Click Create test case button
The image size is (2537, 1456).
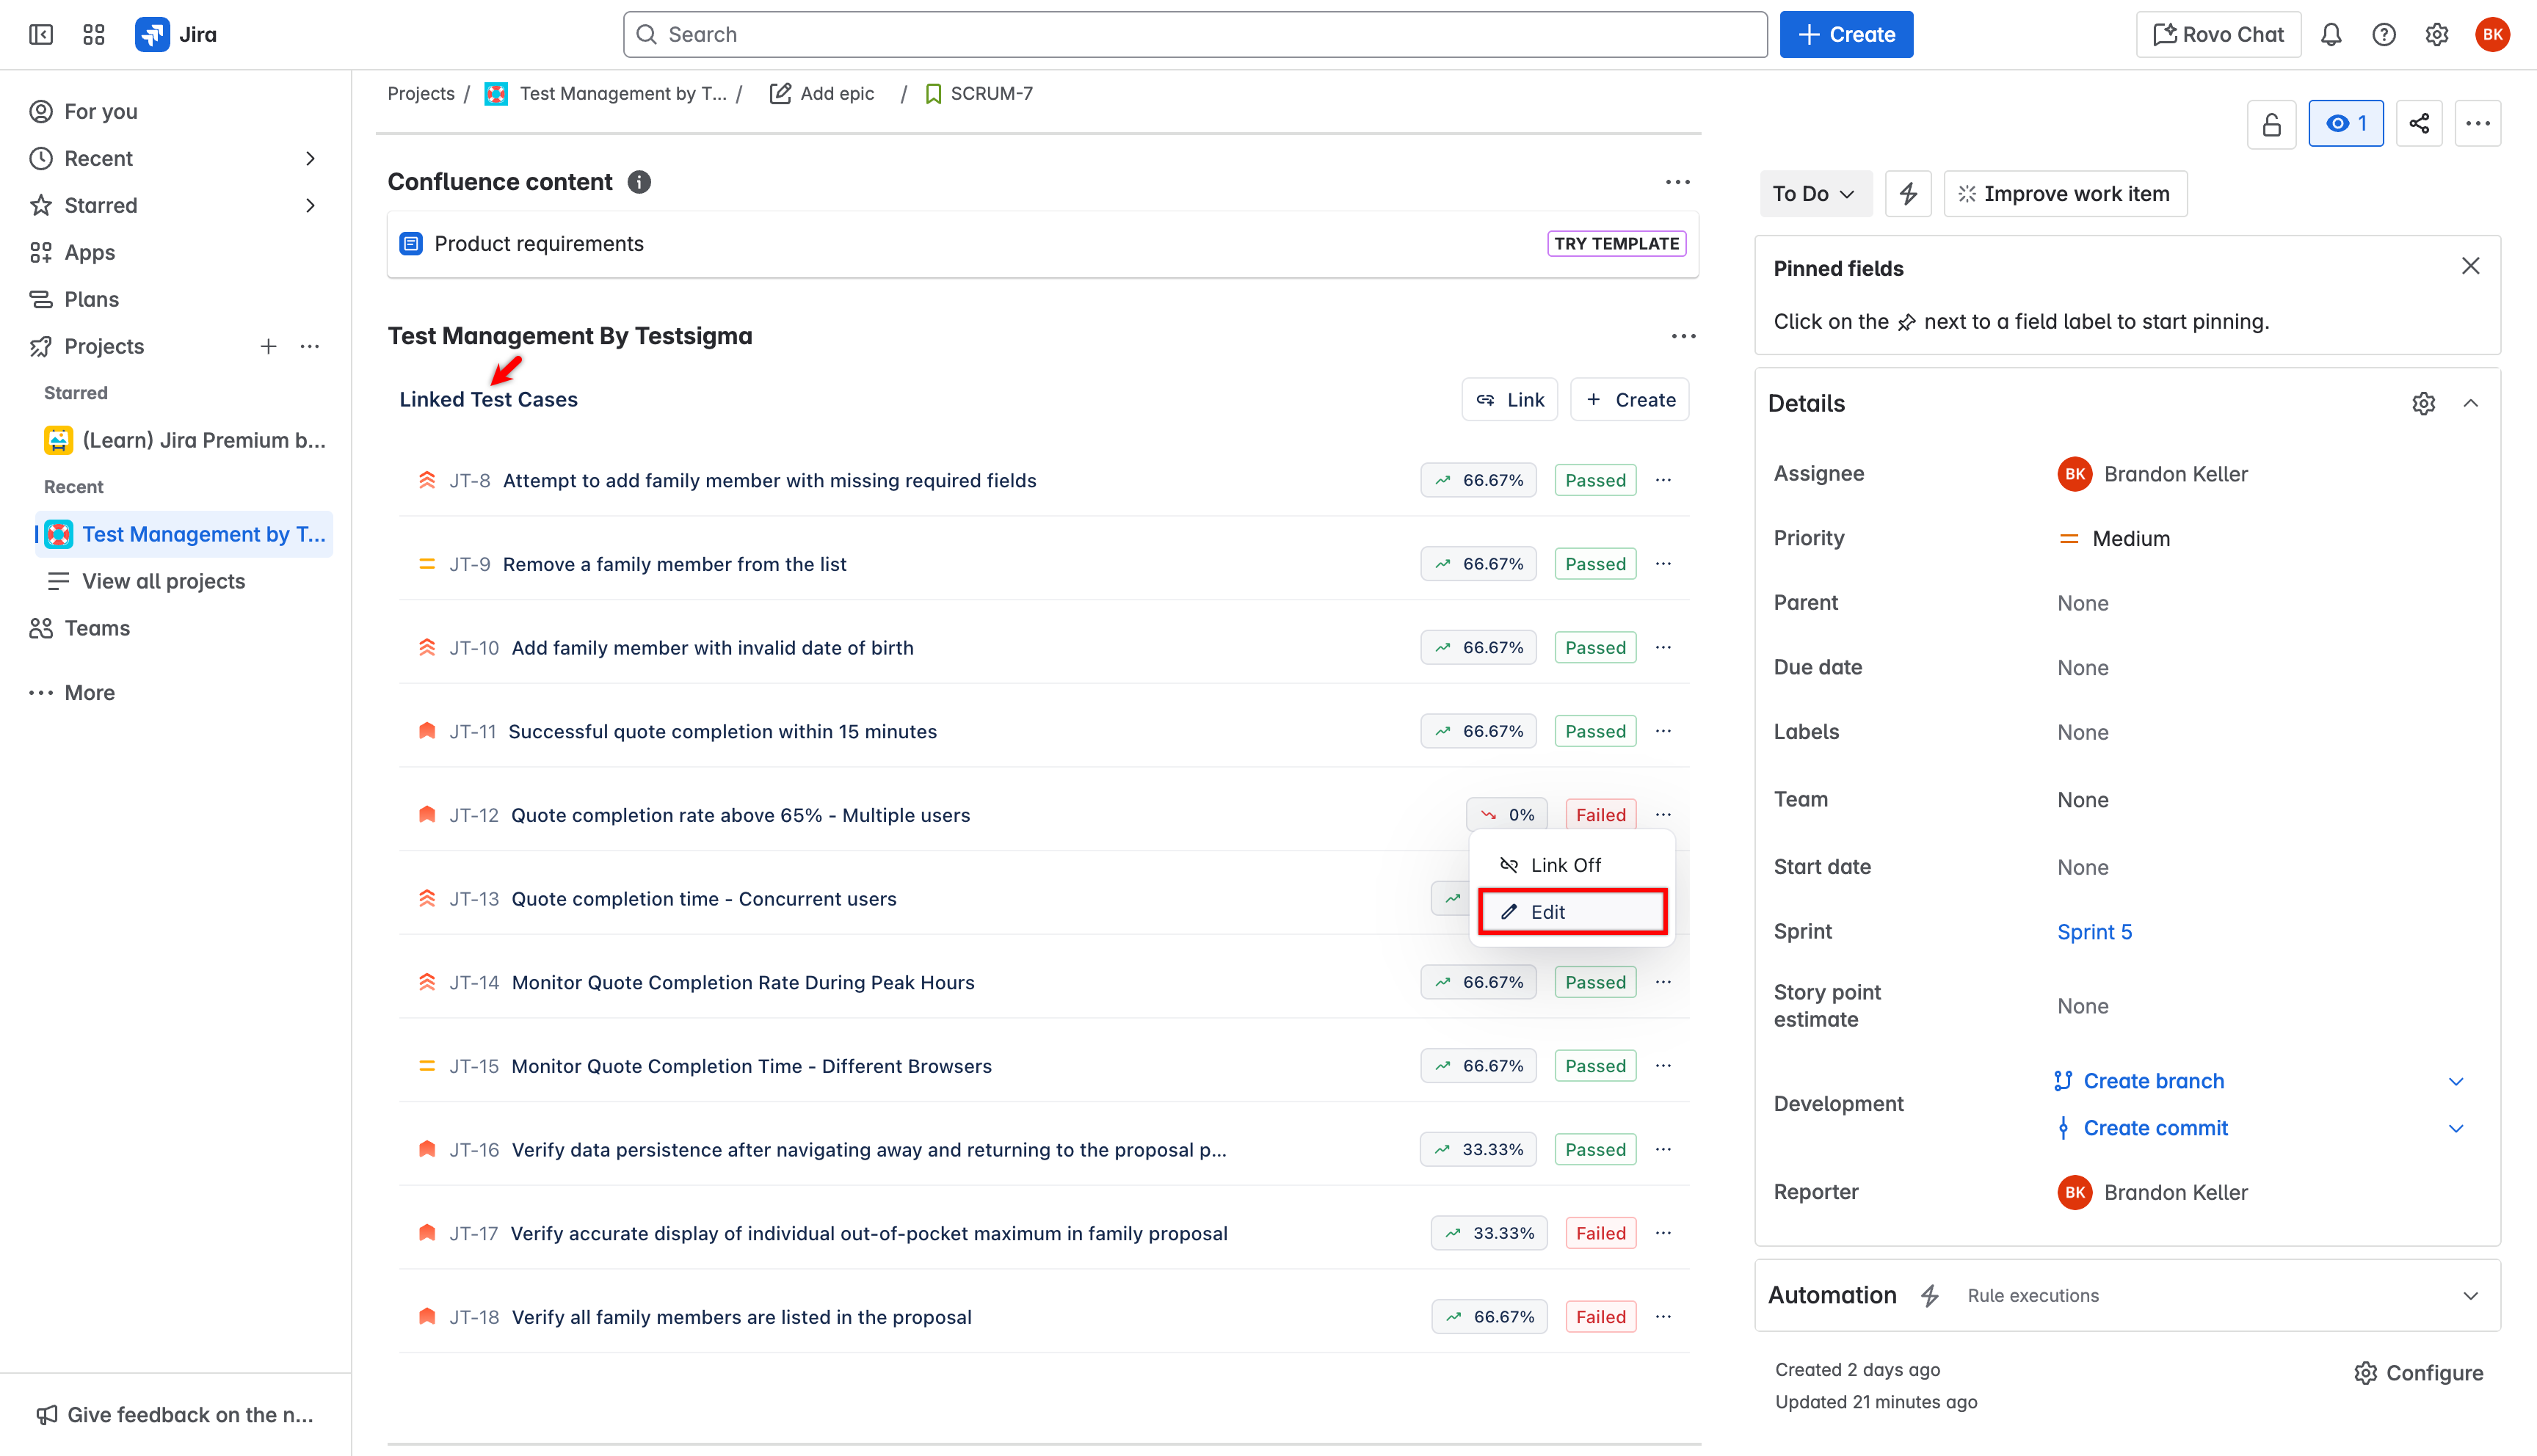(x=1629, y=400)
